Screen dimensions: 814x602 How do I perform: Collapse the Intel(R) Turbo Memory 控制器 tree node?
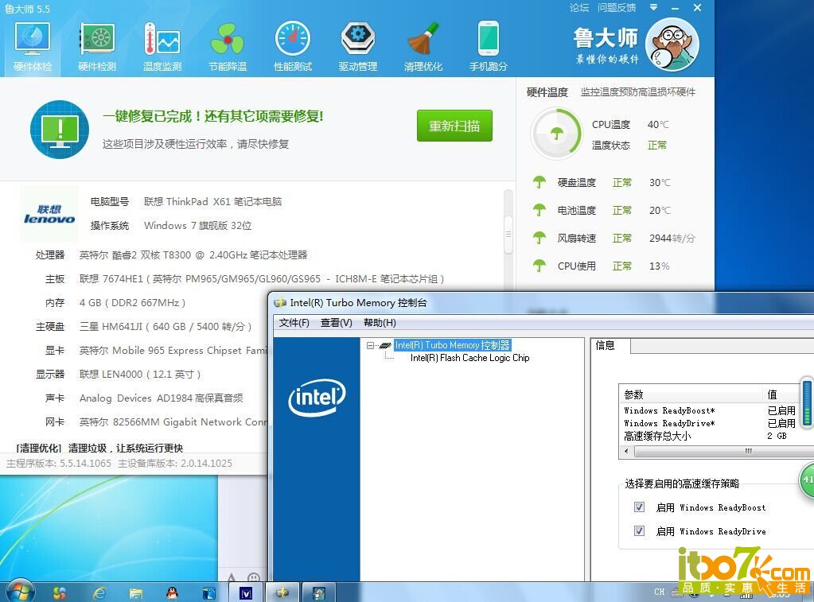(x=370, y=345)
